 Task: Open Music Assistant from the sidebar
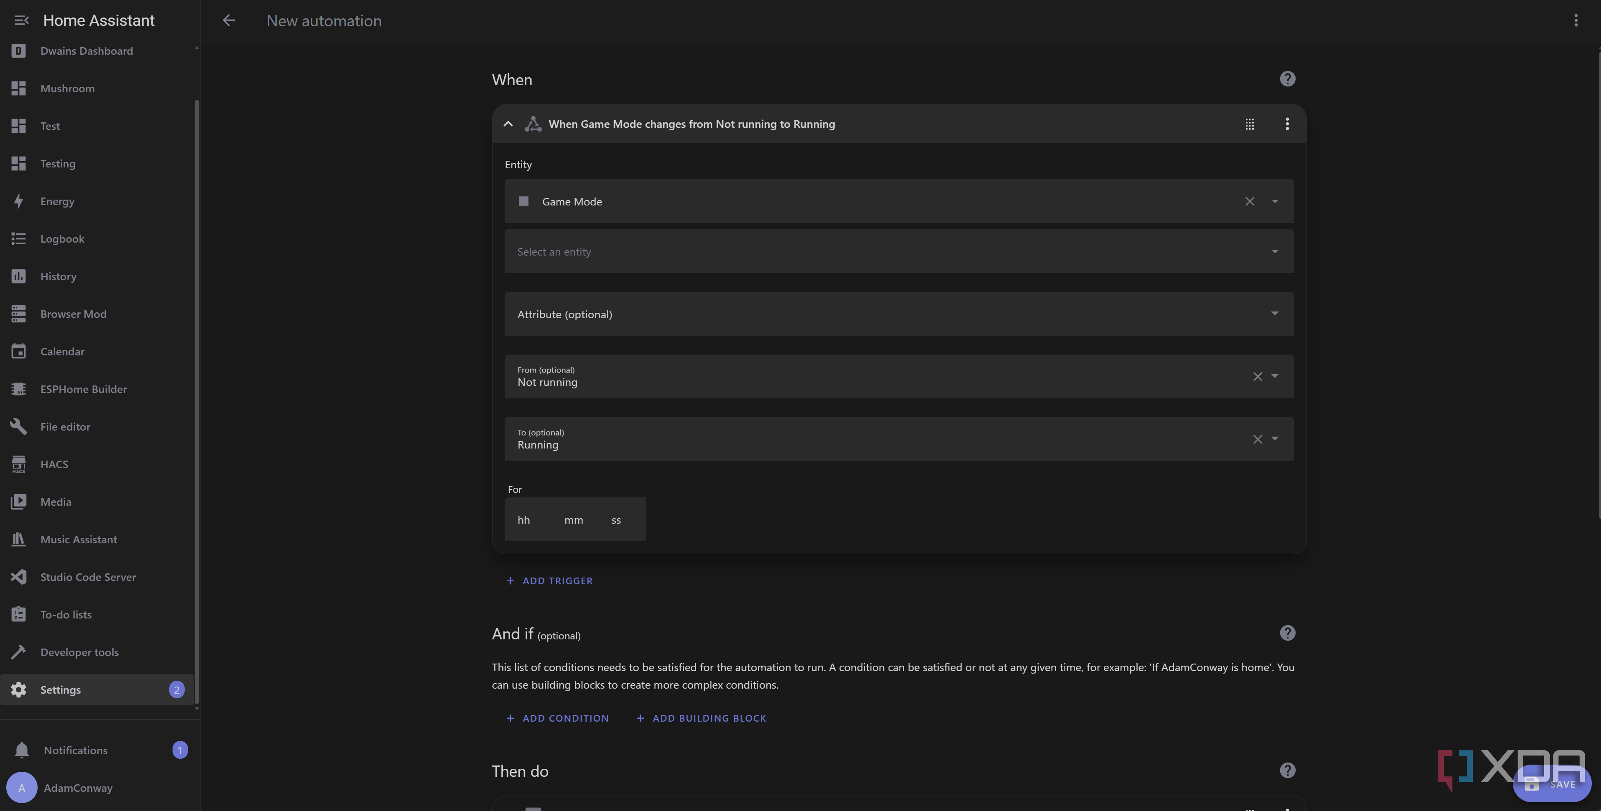tap(97, 540)
